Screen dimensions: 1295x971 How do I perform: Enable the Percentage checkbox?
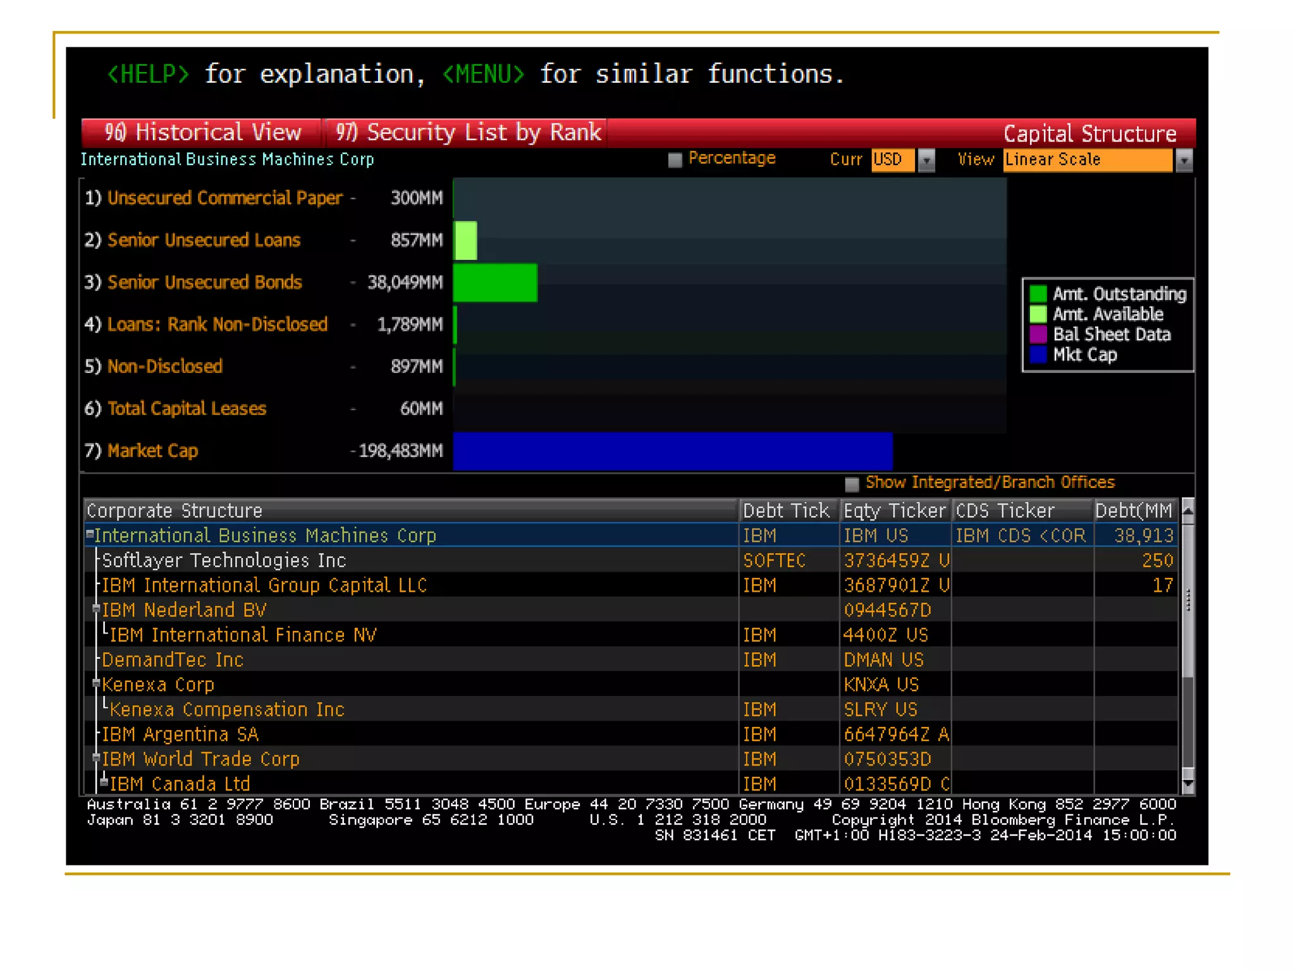point(675,160)
